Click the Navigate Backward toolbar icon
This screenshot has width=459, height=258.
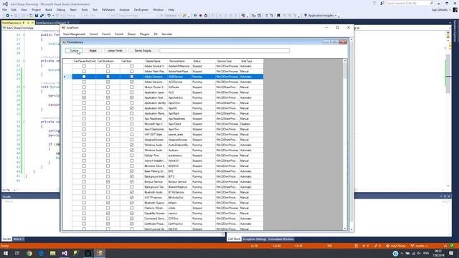pos(7,16)
